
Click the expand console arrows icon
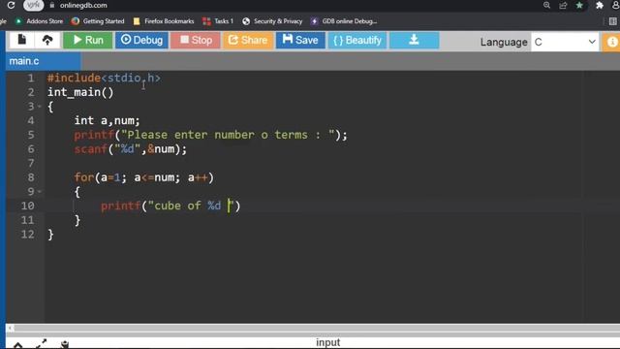[x=41, y=343]
